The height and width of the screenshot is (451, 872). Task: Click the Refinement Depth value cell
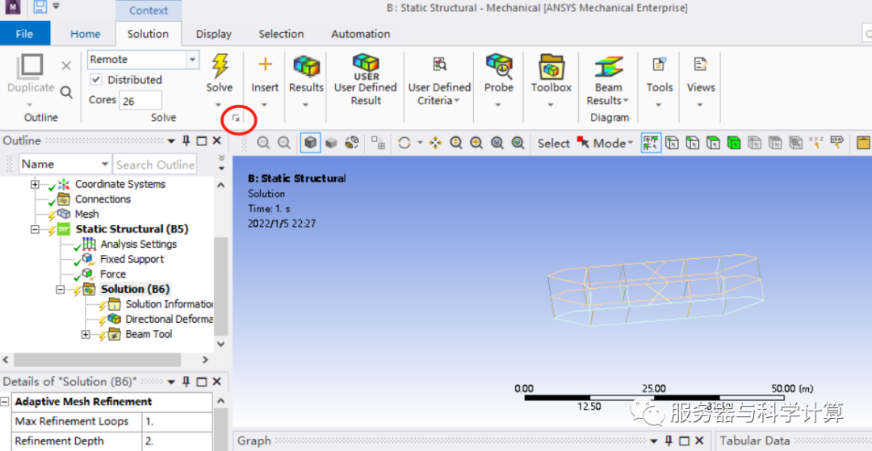point(178,441)
